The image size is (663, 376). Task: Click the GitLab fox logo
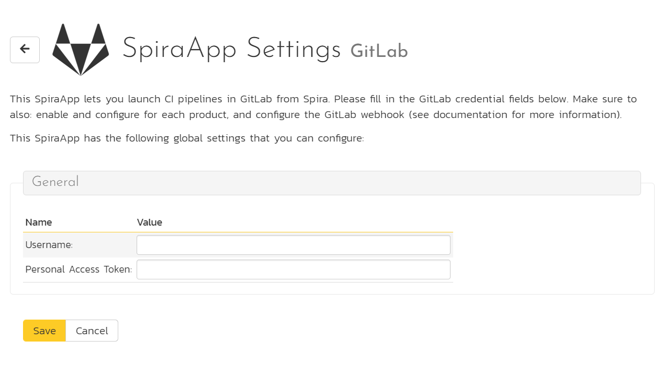(x=81, y=50)
